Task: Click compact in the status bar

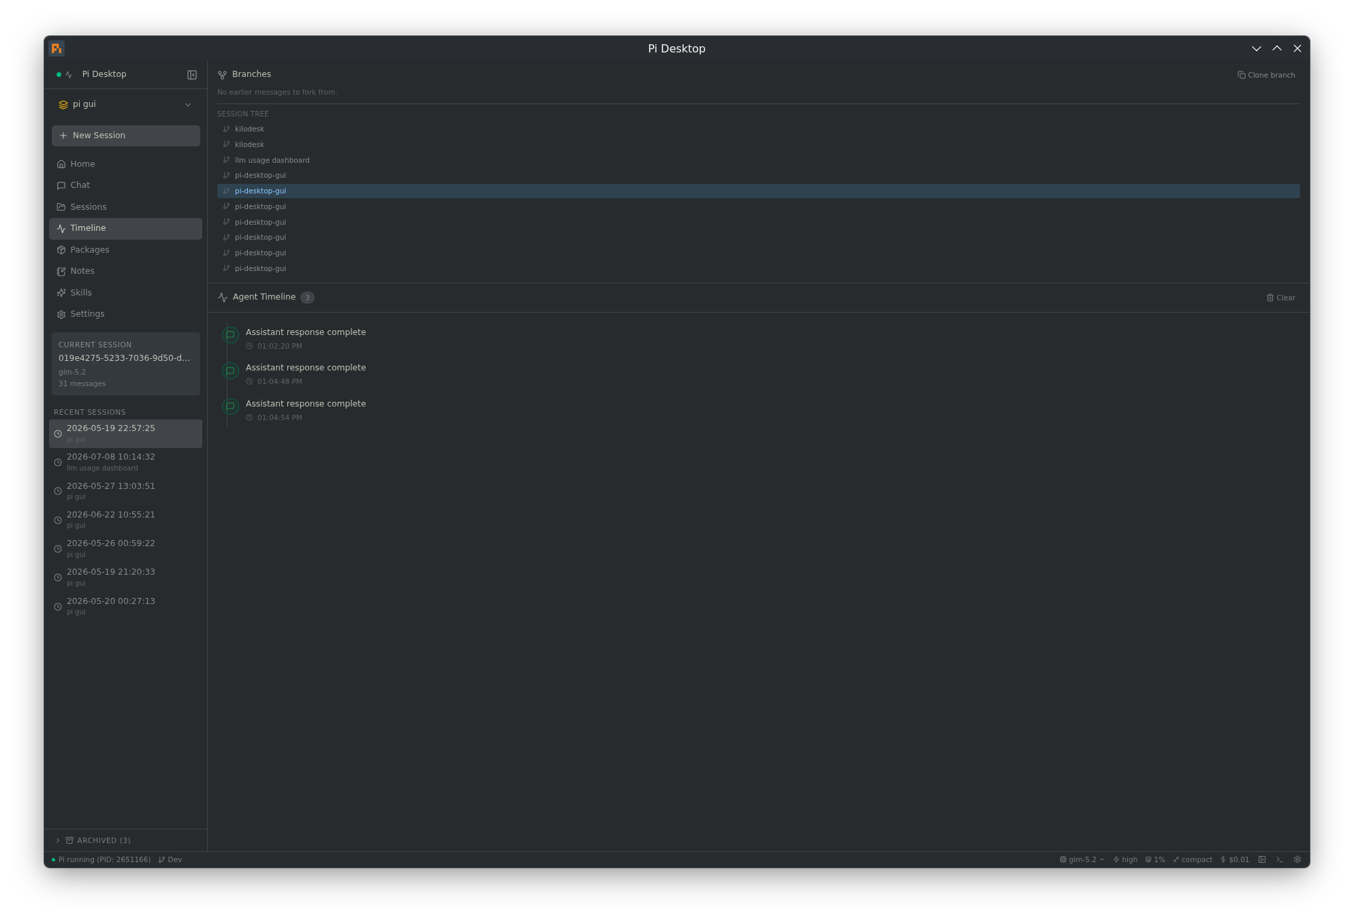Action: [1193, 859]
